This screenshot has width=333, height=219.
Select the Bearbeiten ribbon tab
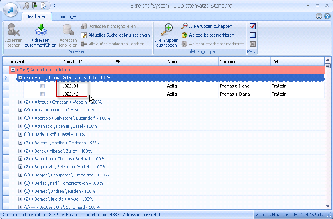(36, 16)
